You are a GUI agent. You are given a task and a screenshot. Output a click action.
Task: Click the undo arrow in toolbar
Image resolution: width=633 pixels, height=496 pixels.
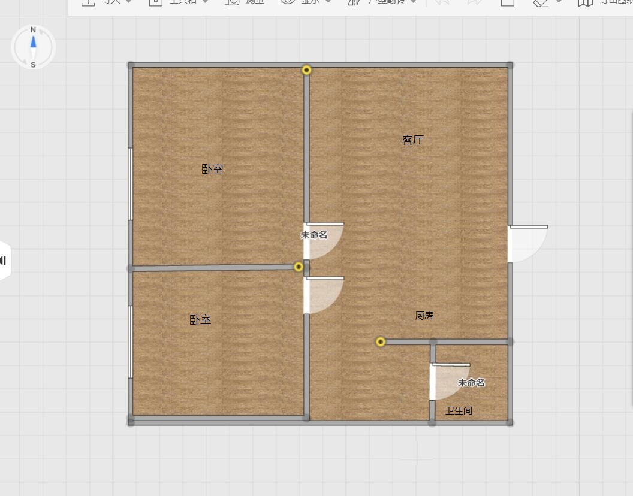pyautogui.click(x=441, y=2)
